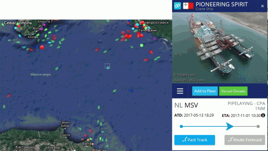Click the destination dot on voyage line
268x151 pixels.
pos(258,126)
